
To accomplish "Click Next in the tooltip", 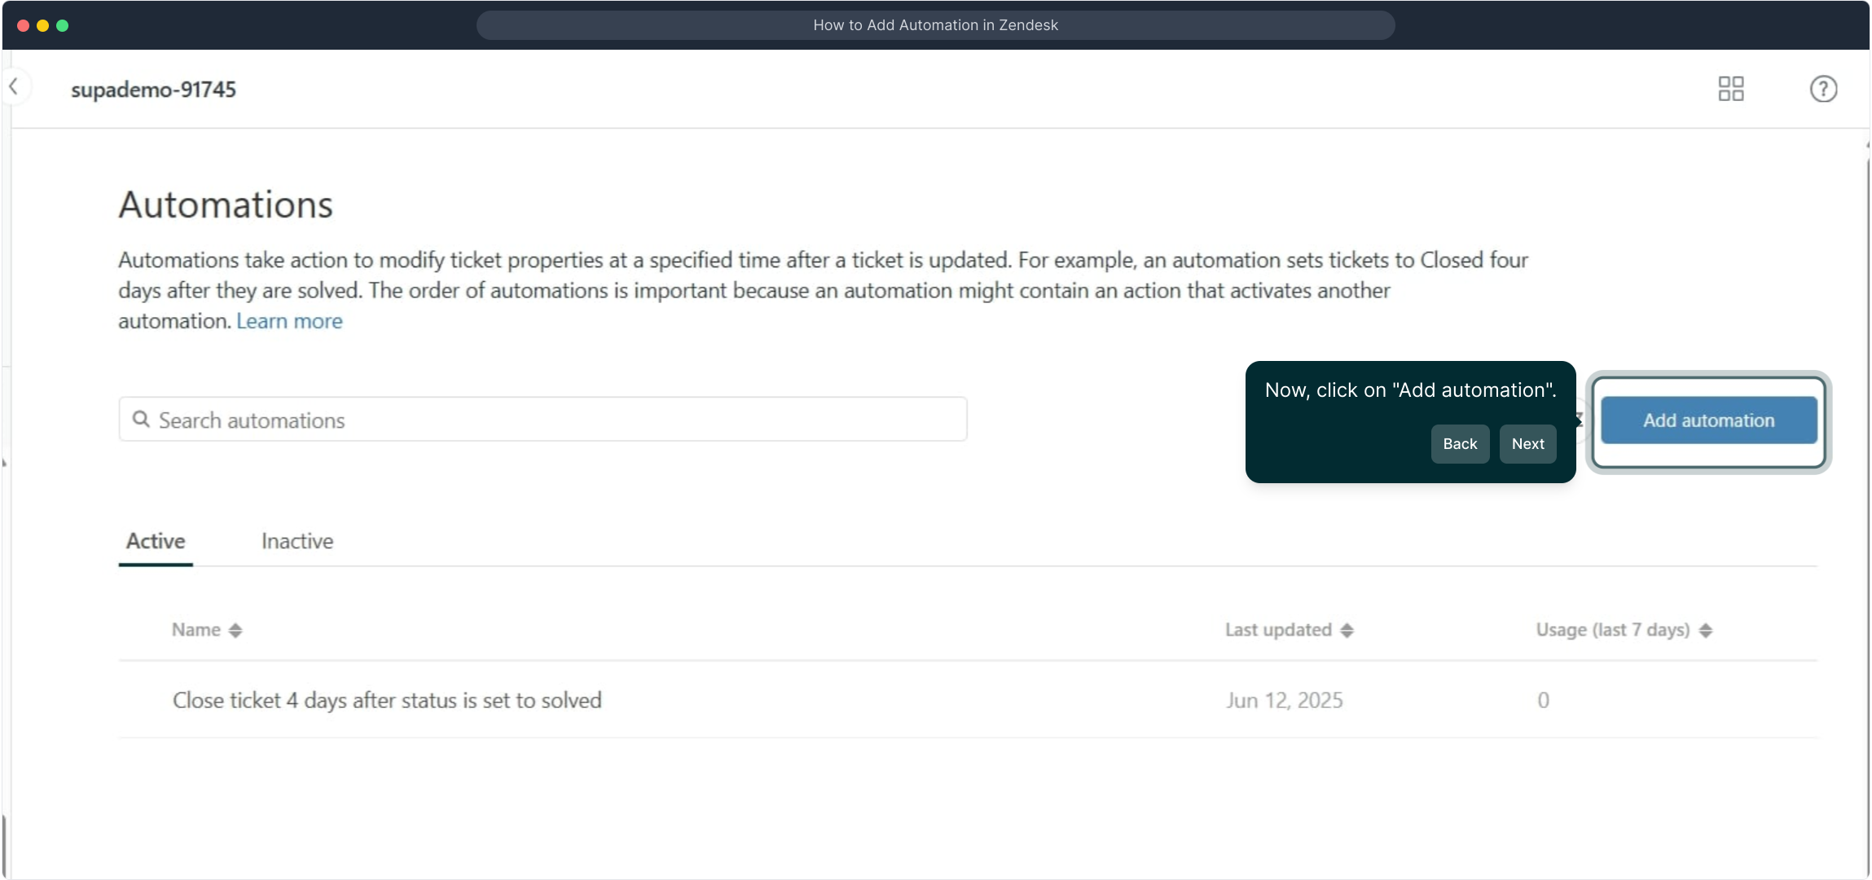I will (x=1527, y=444).
